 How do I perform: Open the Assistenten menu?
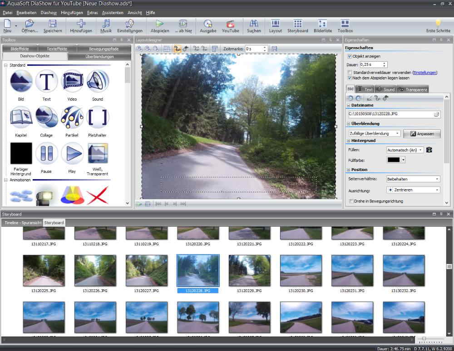pyautogui.click(x=113, y=13)
